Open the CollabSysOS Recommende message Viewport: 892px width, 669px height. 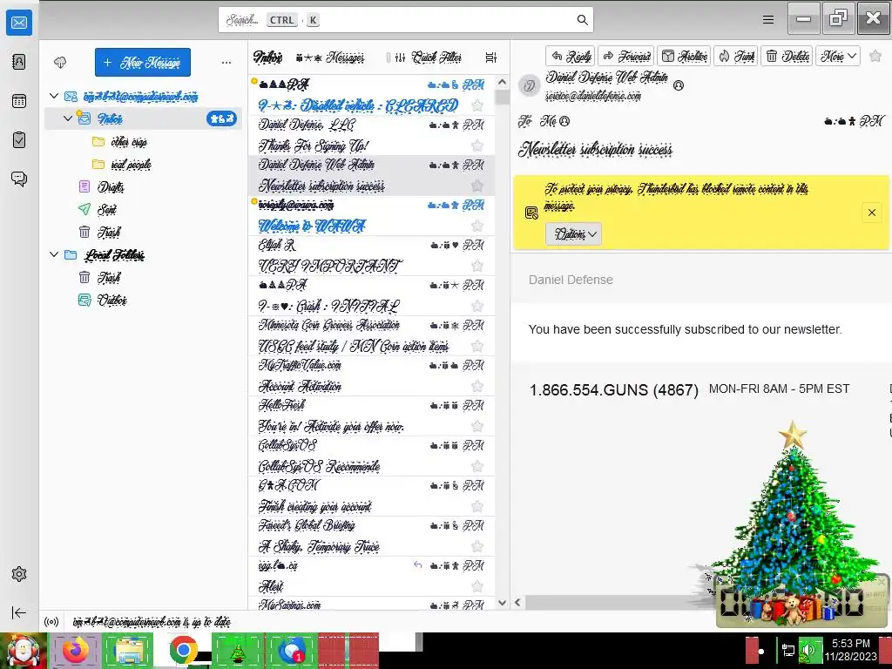[x=371, y=456]
